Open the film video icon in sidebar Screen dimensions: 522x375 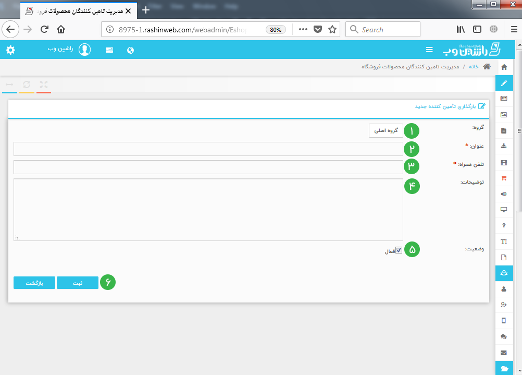[504, 163]
